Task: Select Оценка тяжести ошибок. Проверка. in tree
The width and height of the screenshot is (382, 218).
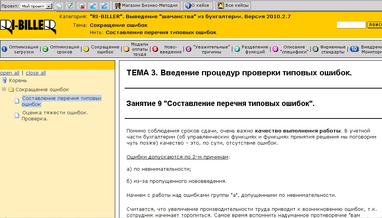Action: (55, 115)
